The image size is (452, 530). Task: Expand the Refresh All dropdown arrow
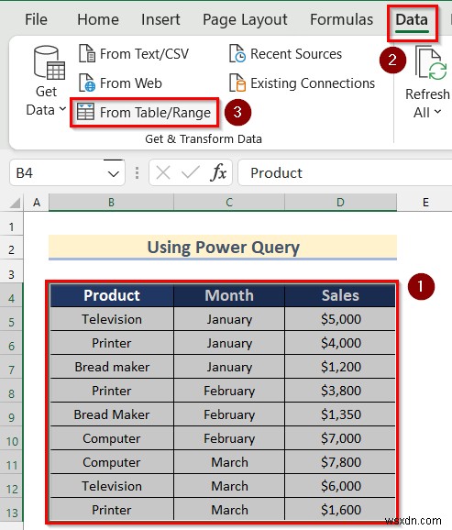tap(438, 112)
